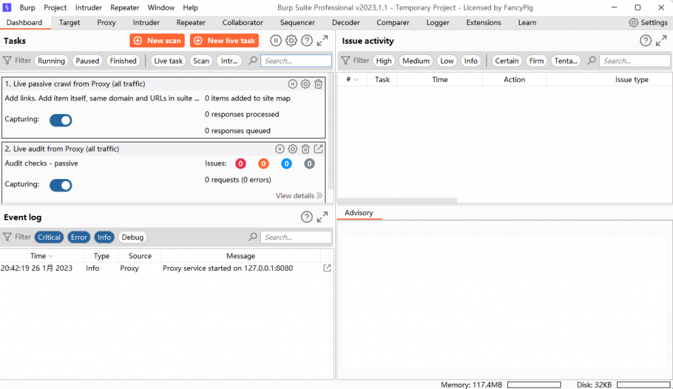Toggle the Finished tasks filter
Screen dimensions: 673x389
point(123,61)
